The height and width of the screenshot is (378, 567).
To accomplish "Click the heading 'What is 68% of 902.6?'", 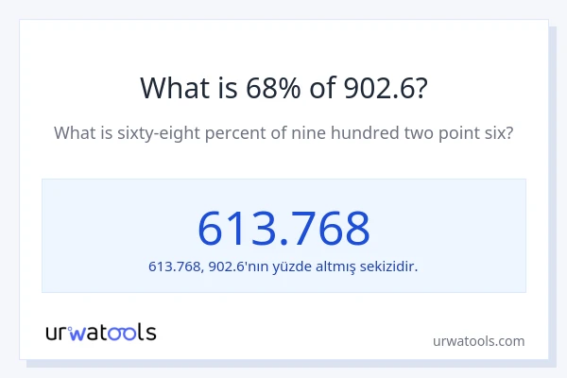I will click(283, 88).
